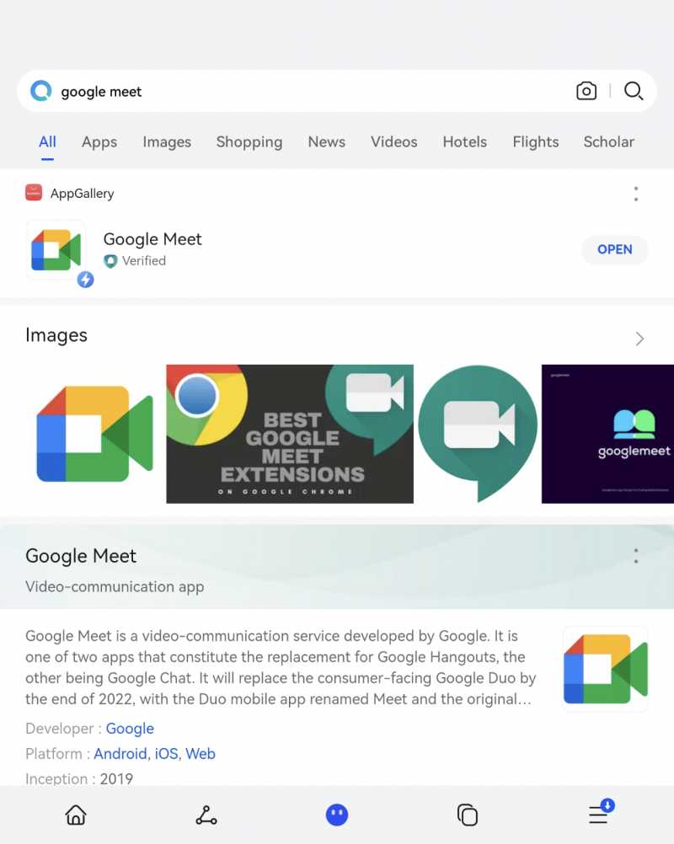The height and width of the screenshot is (844, 674).
Task: Click the OPEN button for Google Meet
Action: [615, 250]
